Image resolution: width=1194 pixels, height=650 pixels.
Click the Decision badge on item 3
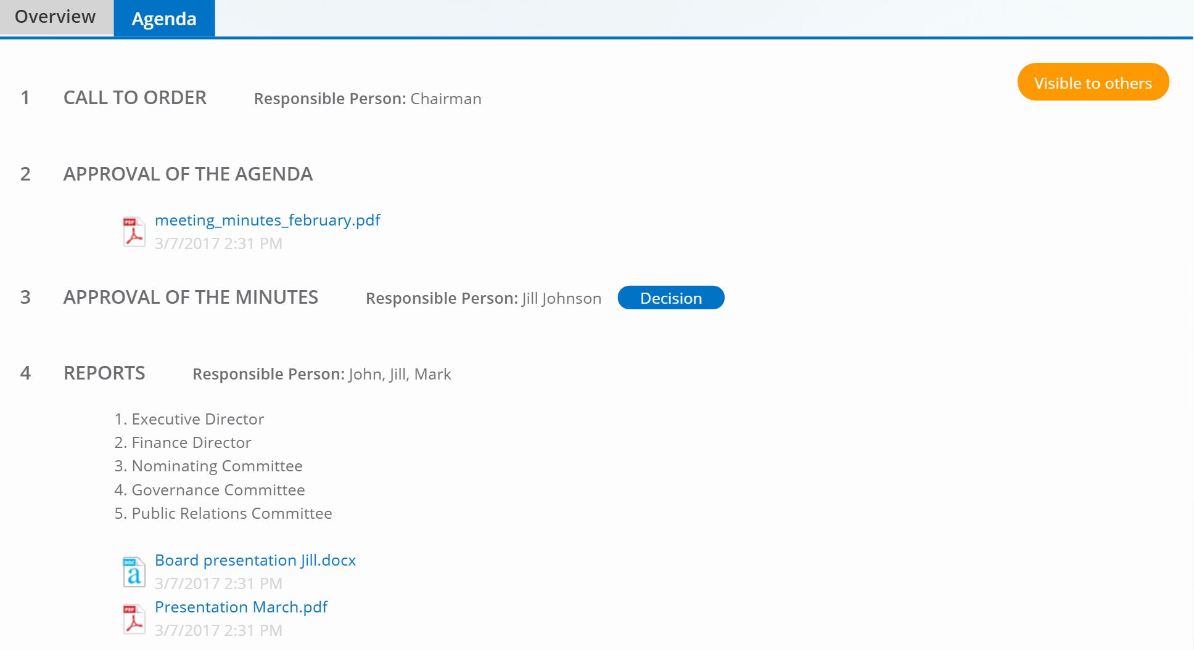(670, 298)
